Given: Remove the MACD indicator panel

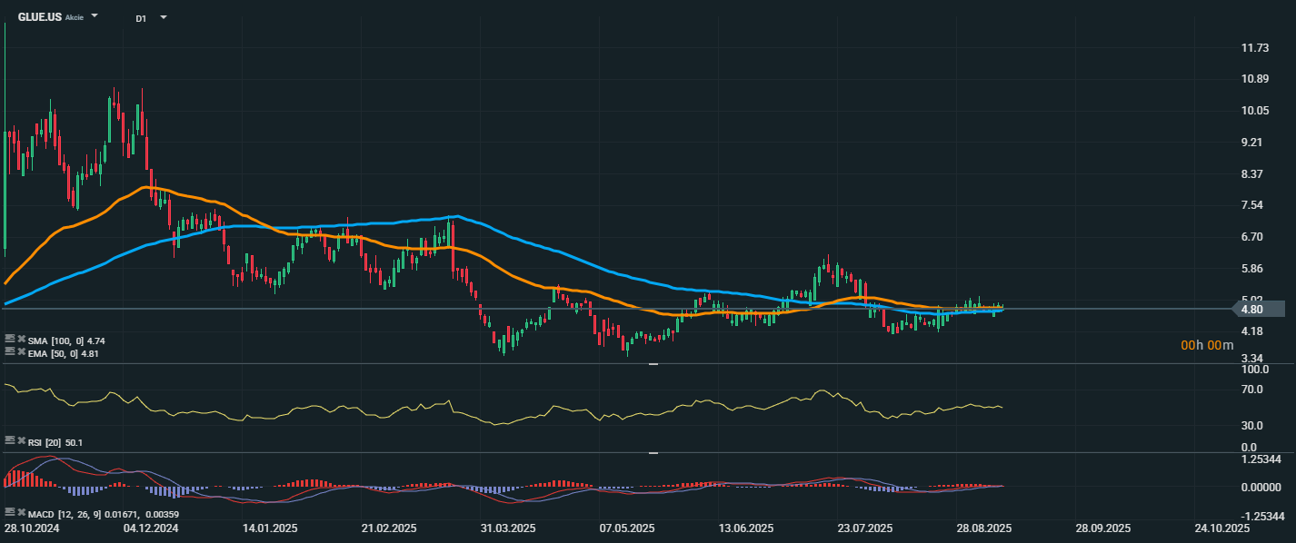Looking at the screenshot, I should pos(21,512).
